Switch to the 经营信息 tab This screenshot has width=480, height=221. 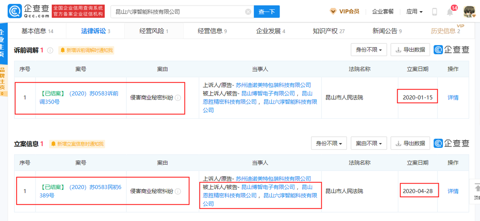point(212,31)
